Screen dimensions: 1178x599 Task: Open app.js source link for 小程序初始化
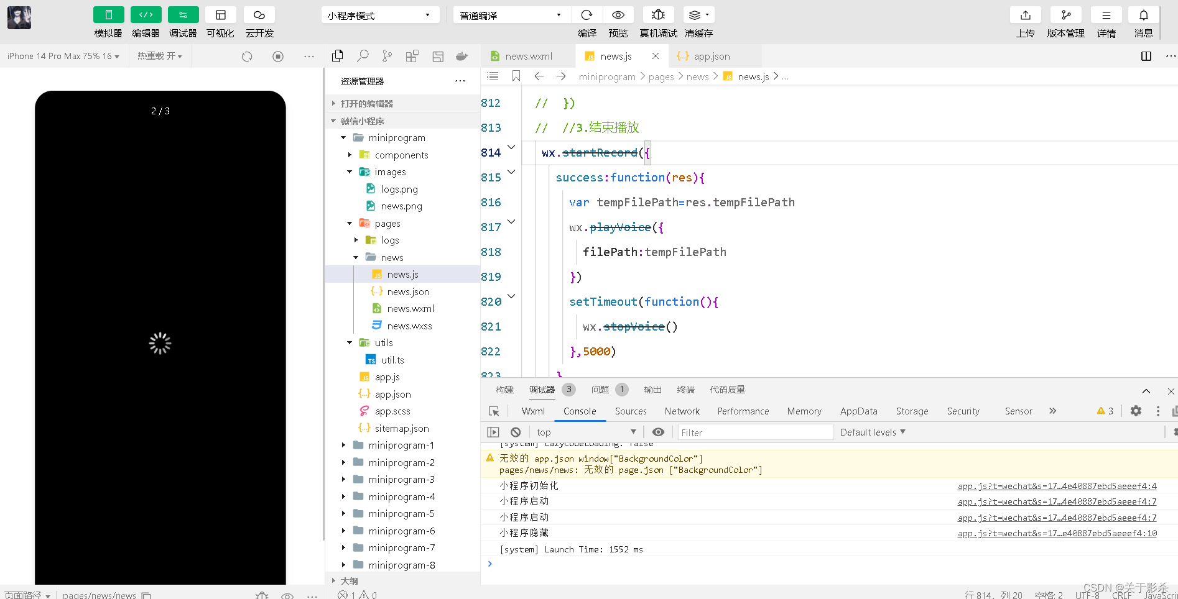click(1057, 486)
